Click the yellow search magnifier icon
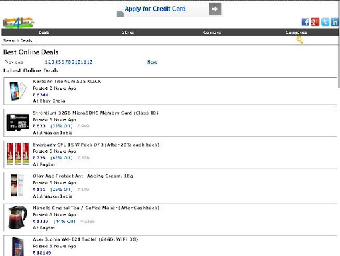Image resolution: width=340 pixels, height=256 pixels. point(299,40)
